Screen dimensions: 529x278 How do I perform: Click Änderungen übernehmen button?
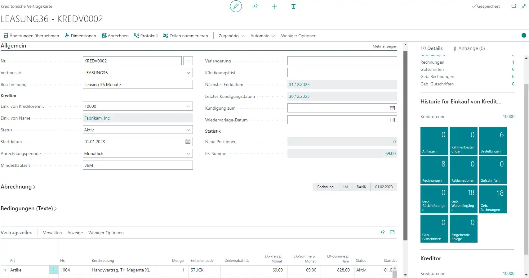31,36
